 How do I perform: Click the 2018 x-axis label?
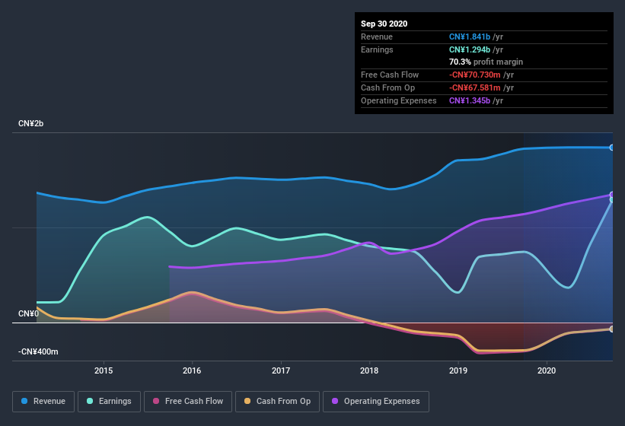tap(369, 370)
